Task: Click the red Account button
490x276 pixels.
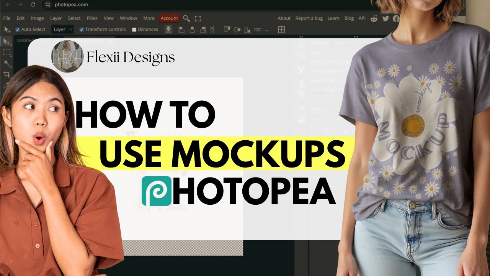Action: click(169, 18)
